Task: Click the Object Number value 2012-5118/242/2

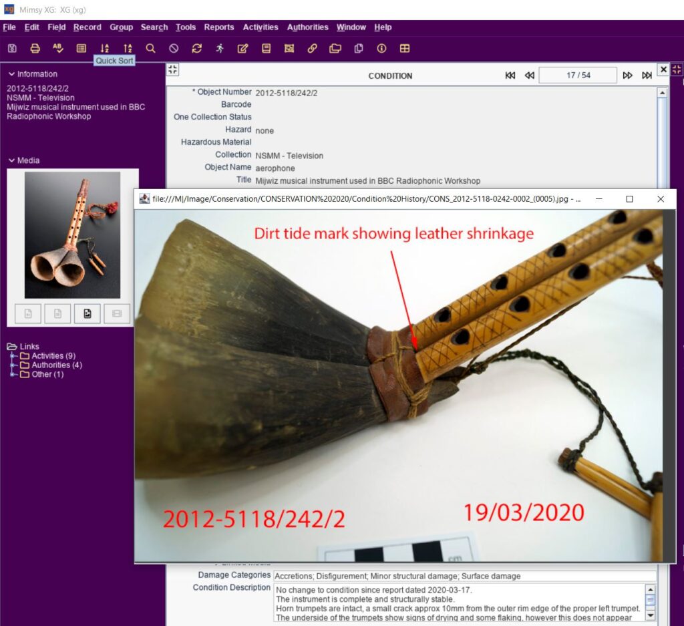Action: pos(287,93)
